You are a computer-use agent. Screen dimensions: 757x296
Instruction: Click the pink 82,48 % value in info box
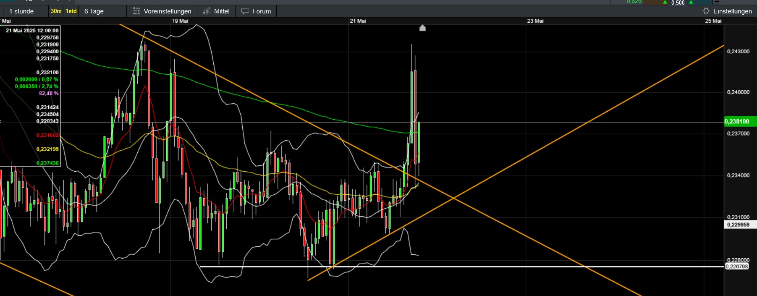(49, 93)
